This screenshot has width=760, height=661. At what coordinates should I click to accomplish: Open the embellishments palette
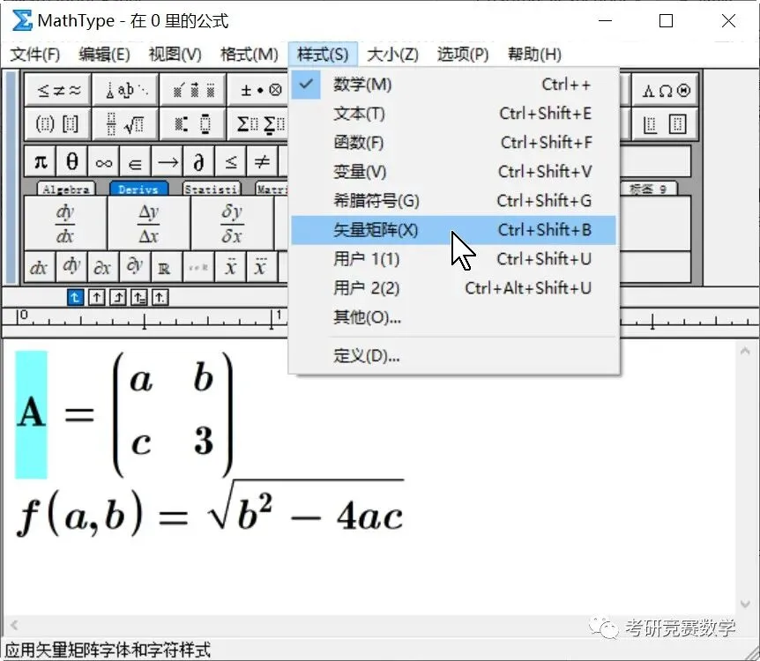(193, 90)
